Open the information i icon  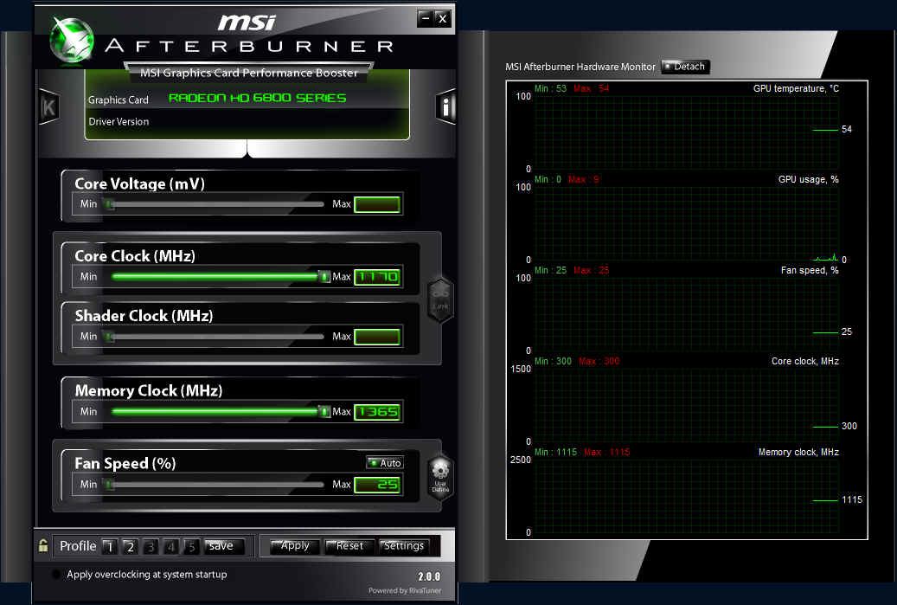(446, 106)
